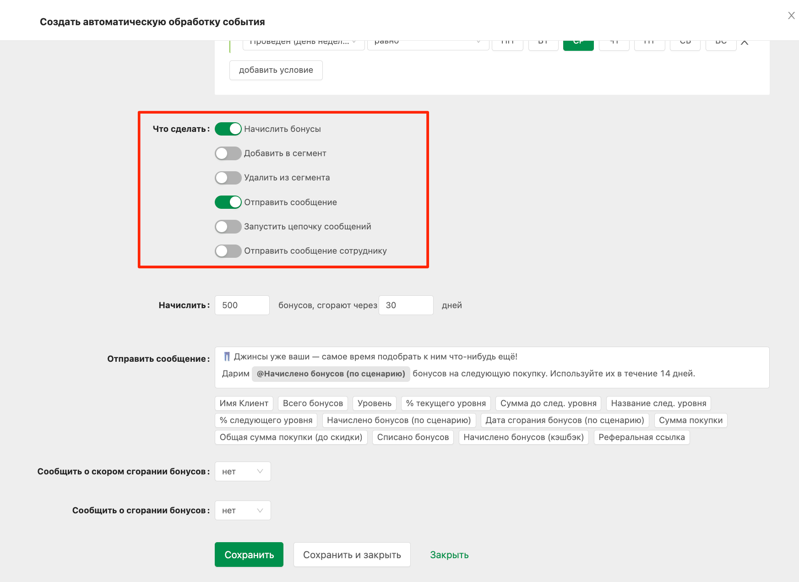Image resolution: width=799 pixels, height=582 pixels.
Task: Open the Сообщить о сгорании бонусов dropdown
Action: (x=243, y=511)
